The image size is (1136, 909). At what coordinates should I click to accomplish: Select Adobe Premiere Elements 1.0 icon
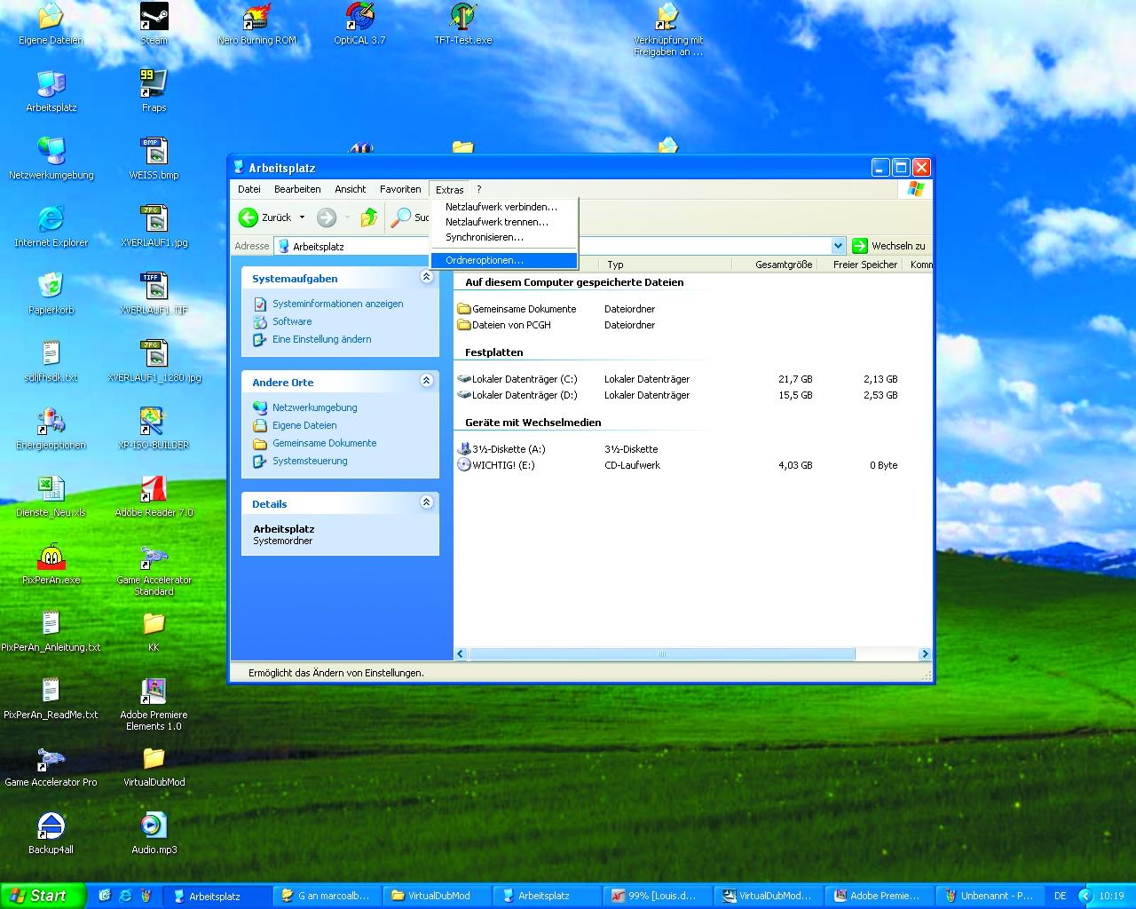pos(154,704)
